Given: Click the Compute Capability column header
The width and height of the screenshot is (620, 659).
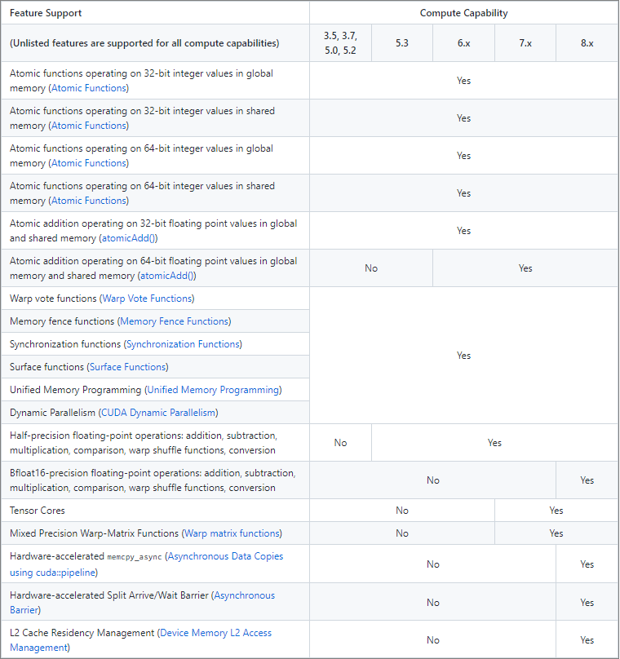Looking at the screenshot, I should (463, 13).
